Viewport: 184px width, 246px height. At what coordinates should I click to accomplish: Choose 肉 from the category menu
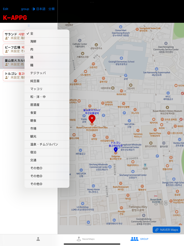tap(47, 49)
